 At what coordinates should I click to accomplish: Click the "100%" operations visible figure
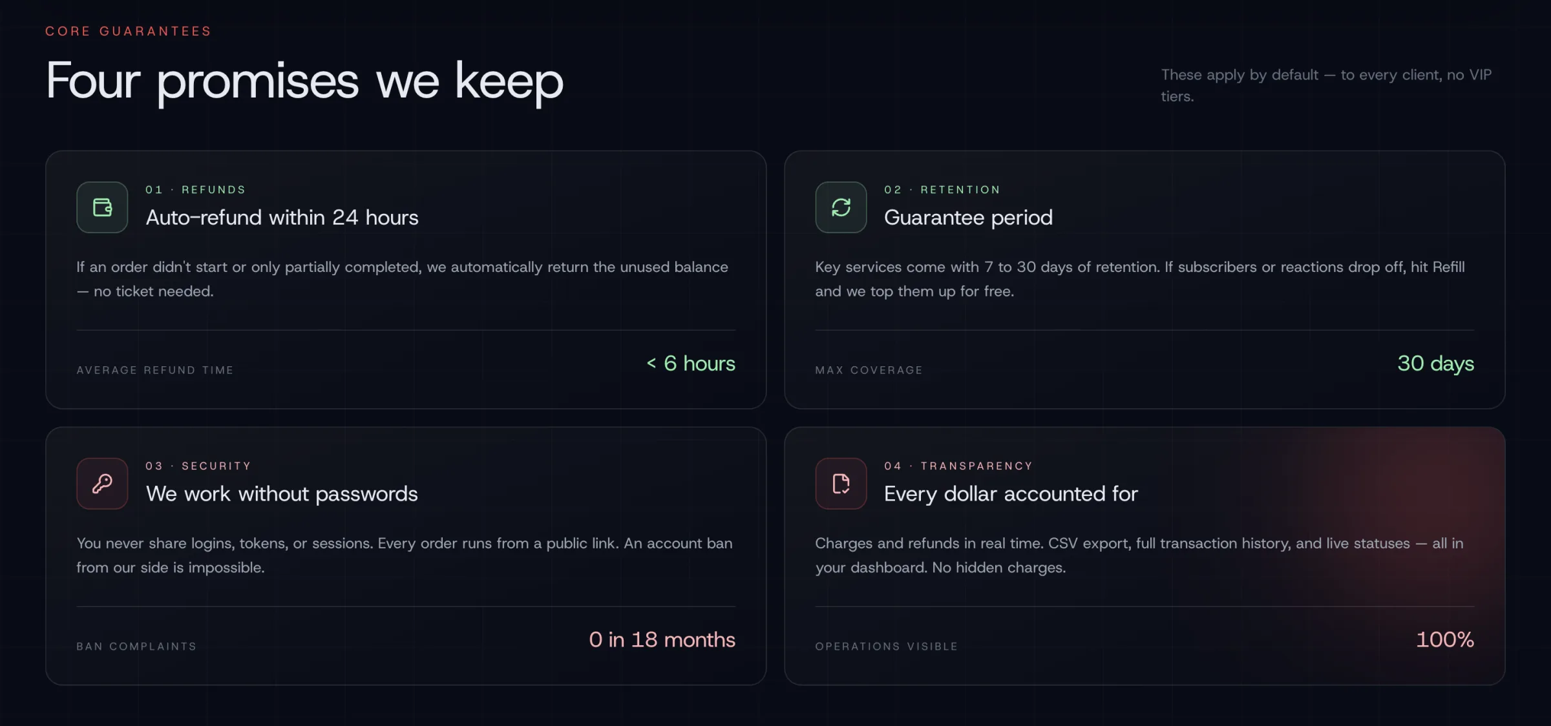tap(1445, 640)
